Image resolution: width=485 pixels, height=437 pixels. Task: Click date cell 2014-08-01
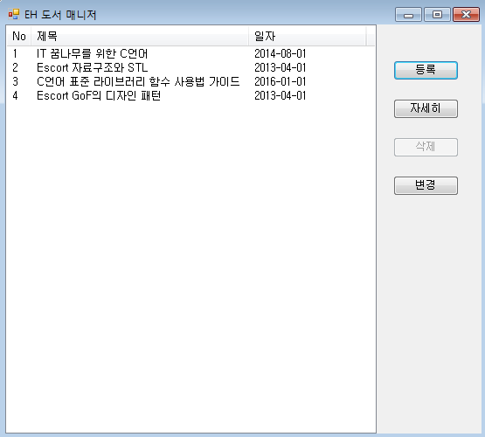(281, 54)
